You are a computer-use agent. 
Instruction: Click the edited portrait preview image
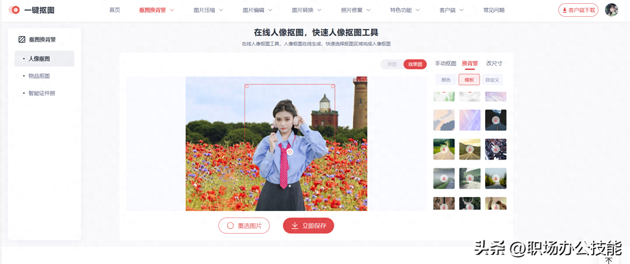(x=276, y=144)
